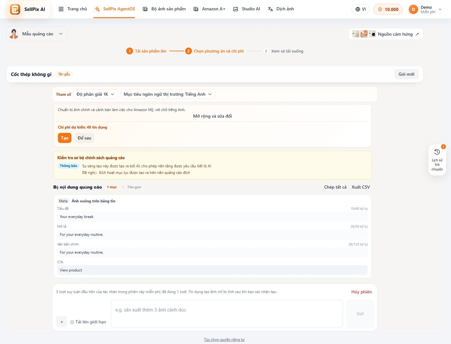The image size is (451, 344).
Task: Click the Để sau button
Action: (x=84, y=138)
